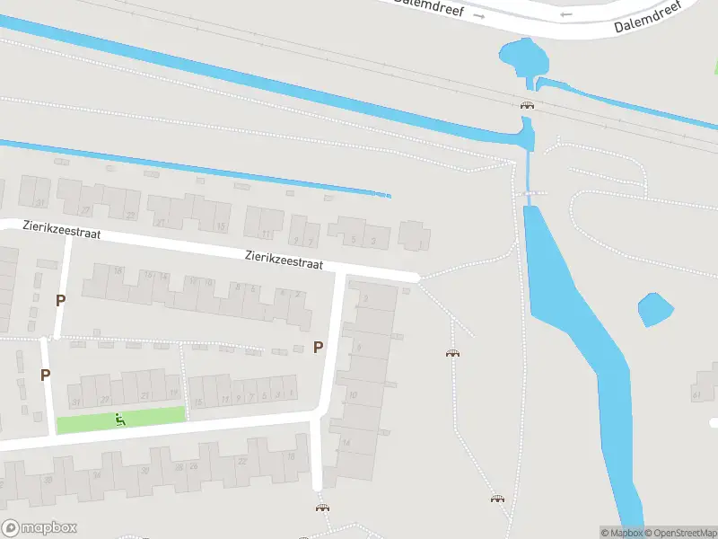Image resolution: width=718 pixels, height=539 pixels.
Task: Click the left-pointing one-way arrow on Dalemdreef
Action: [566, 14]
